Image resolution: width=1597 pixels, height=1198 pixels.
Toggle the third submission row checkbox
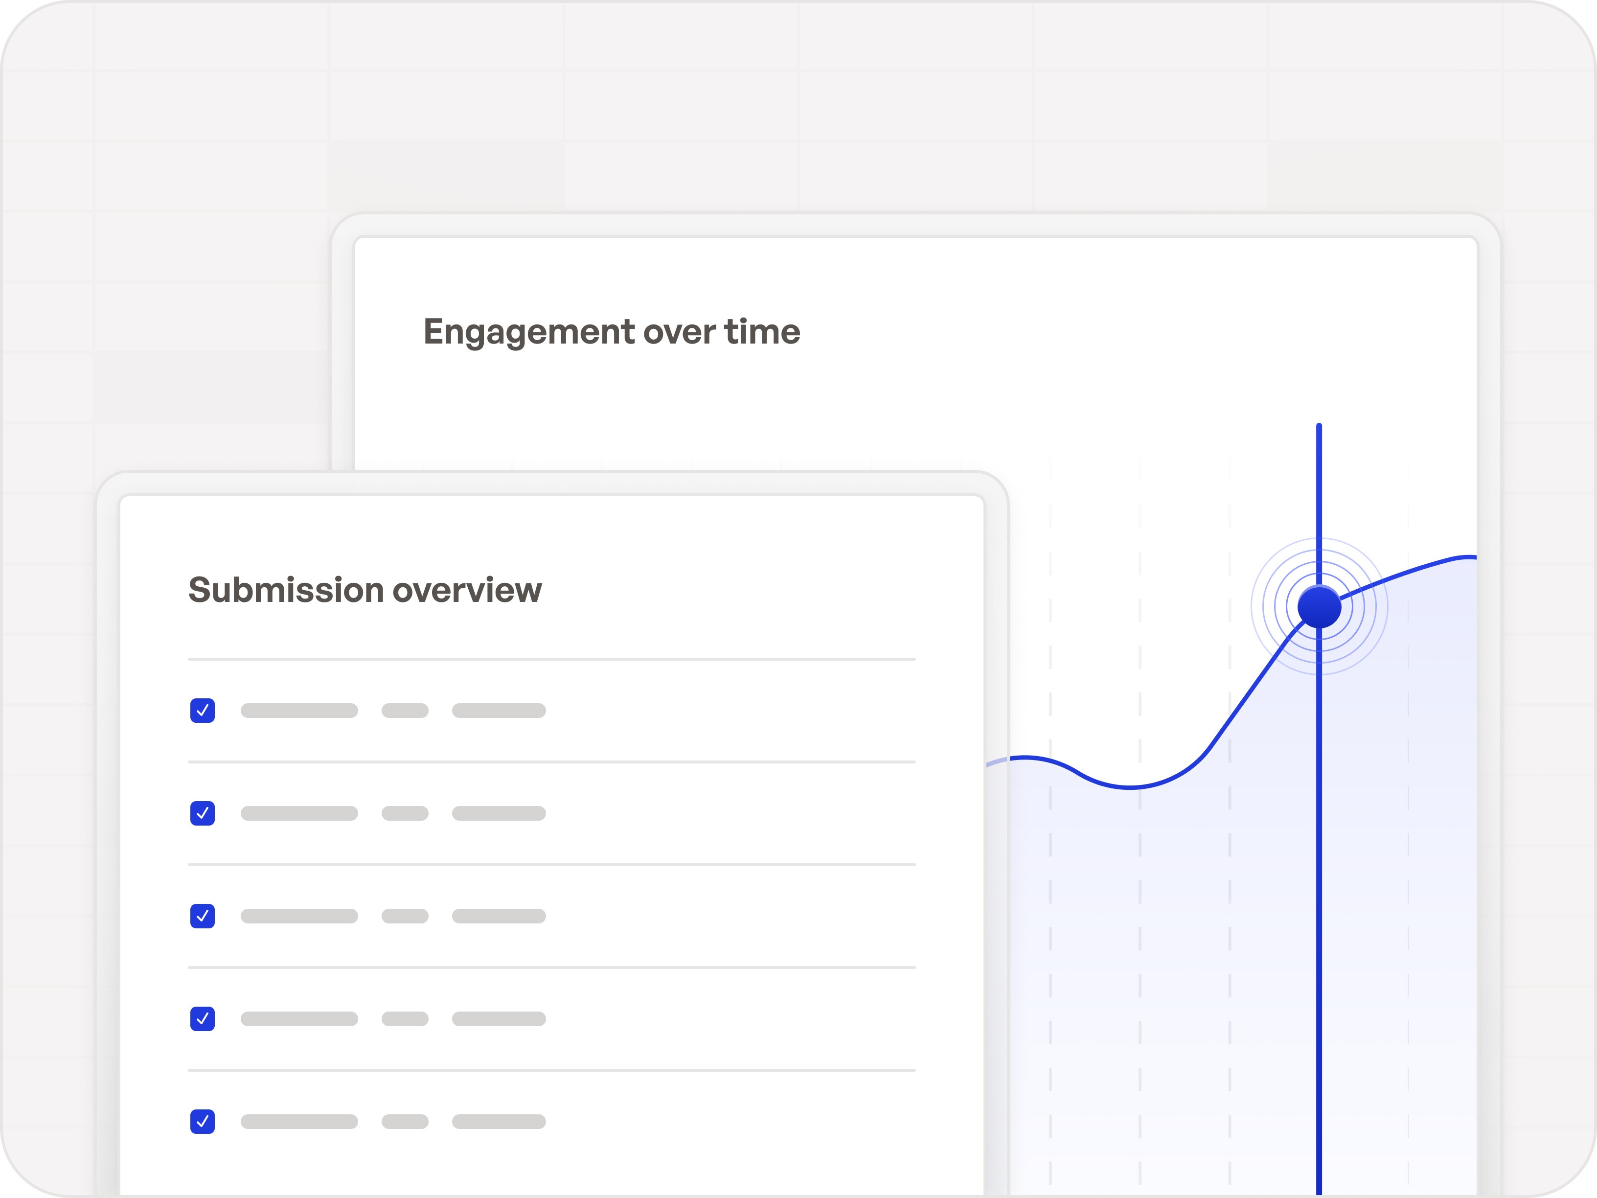click(x=202, y=916)
